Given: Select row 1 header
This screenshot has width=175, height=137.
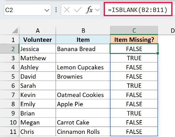Looking at the screenshot, I should coord(9,40).
